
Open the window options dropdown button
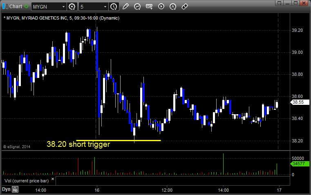(x=280, y=3)
